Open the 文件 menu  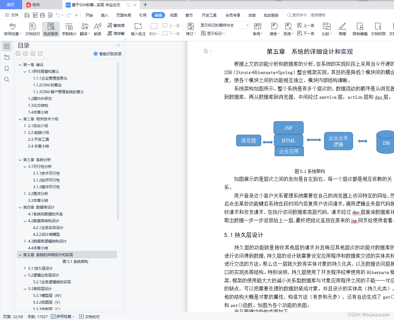[x=12, y=15]
